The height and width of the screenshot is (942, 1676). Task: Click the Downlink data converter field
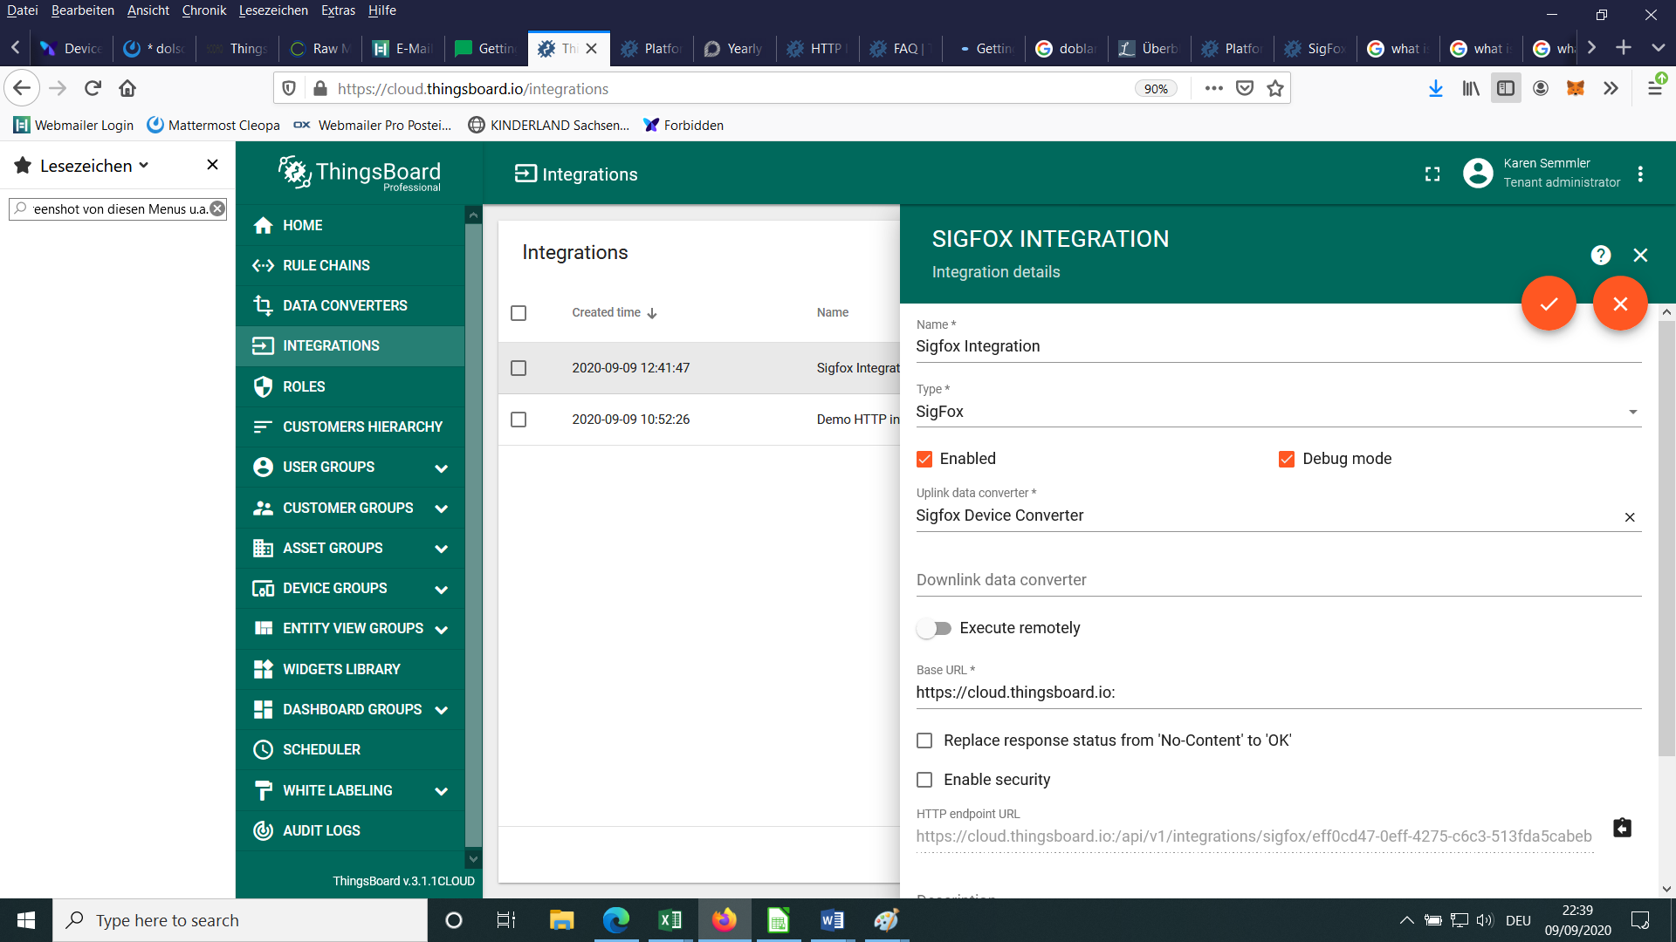coord(1279,580)
